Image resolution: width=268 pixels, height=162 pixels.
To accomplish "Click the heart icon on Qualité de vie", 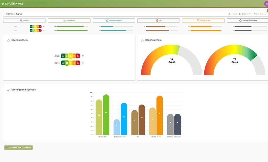I will pos(198,20).
